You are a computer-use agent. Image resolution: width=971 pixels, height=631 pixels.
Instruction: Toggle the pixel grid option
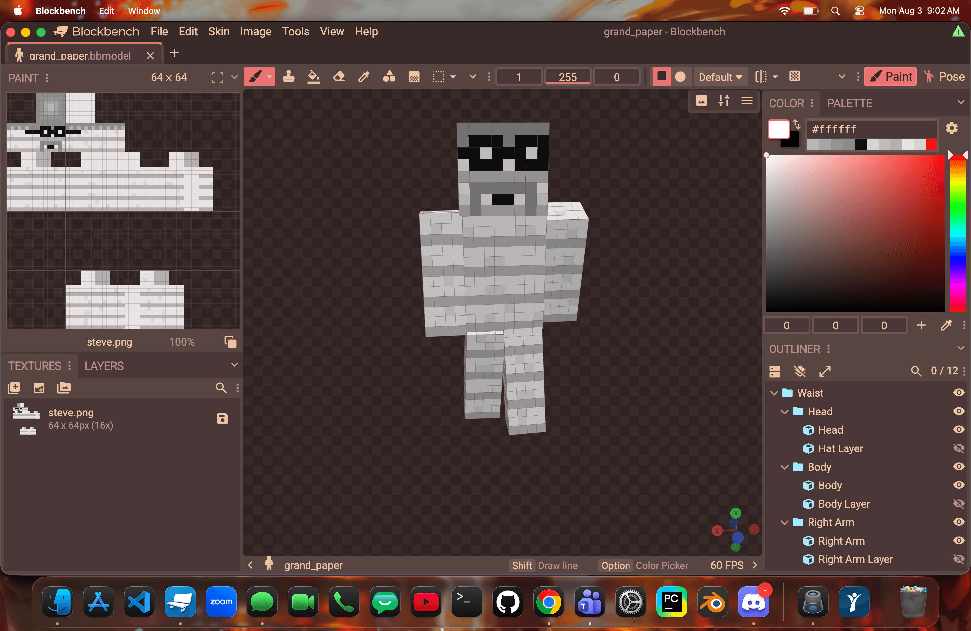click(x=794, y=77)
